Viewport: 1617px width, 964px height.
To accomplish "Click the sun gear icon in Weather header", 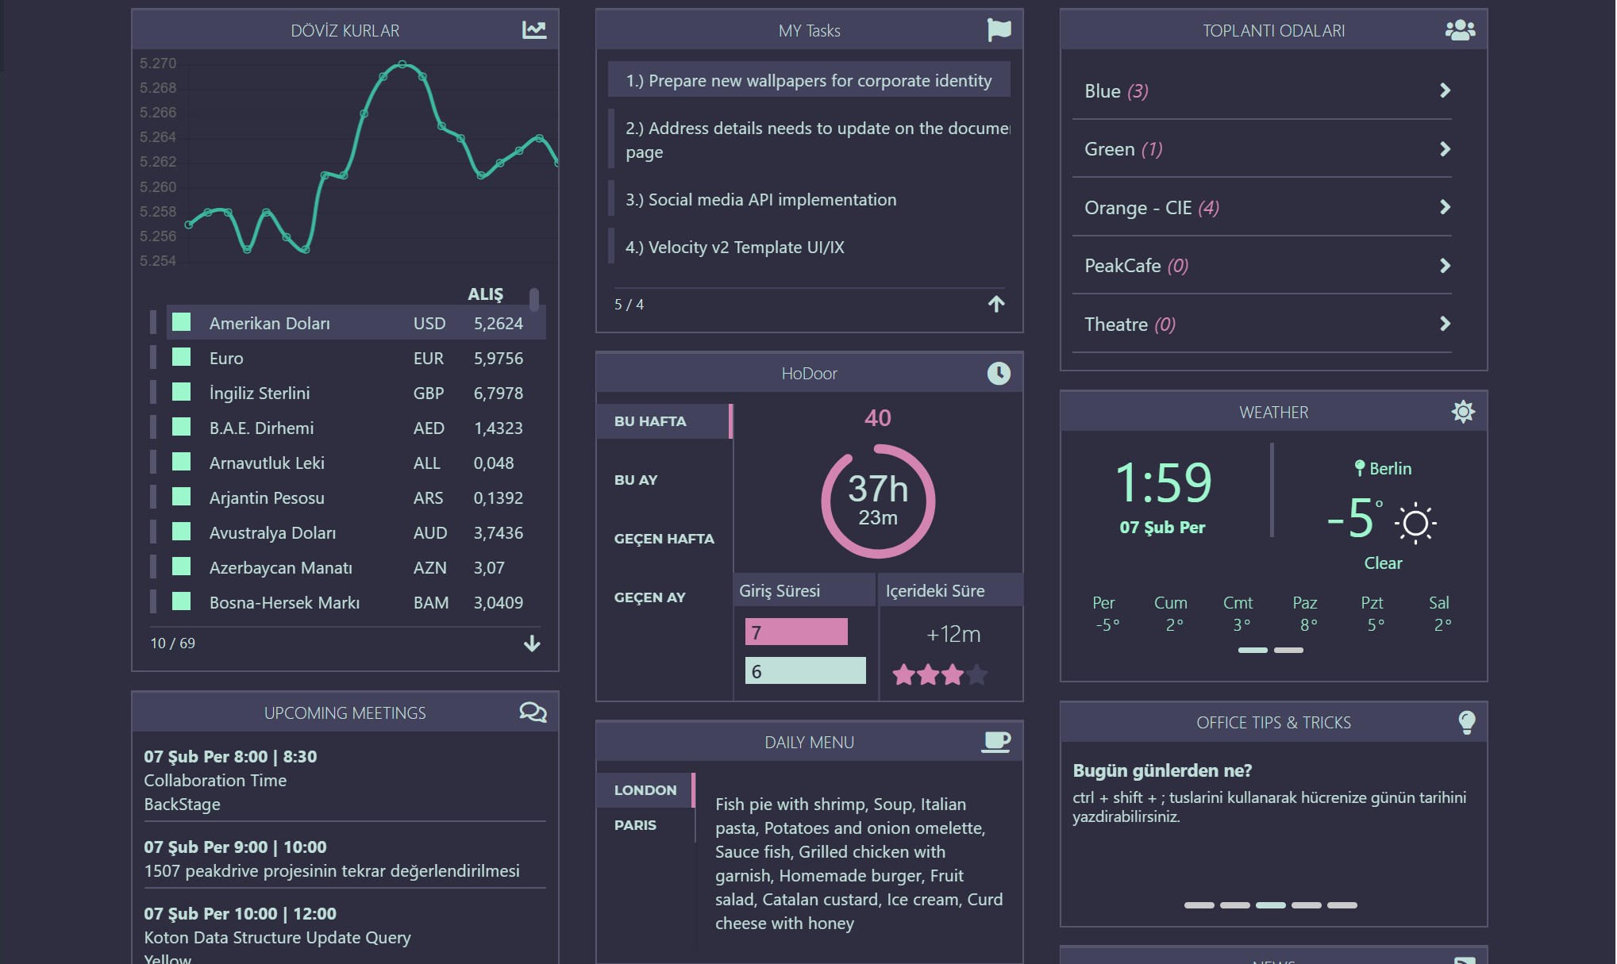I will pos(1463,411).
